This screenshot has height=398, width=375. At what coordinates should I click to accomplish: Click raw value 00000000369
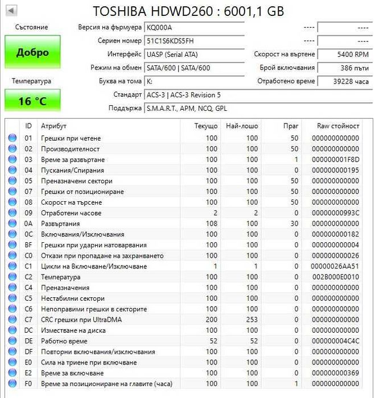[335, 373]
